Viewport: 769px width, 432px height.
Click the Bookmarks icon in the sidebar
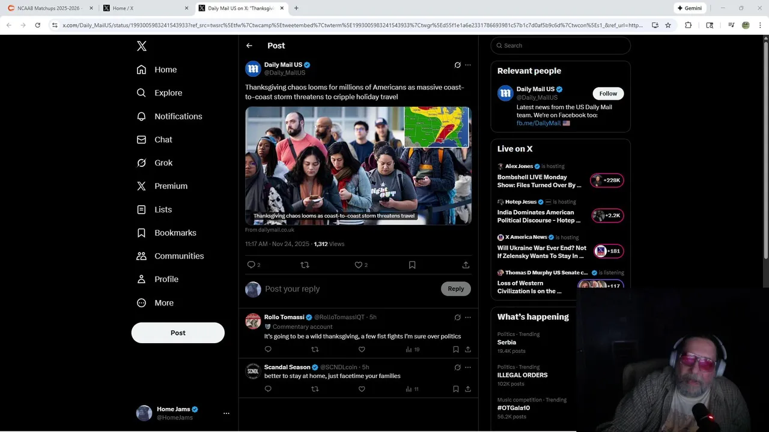pos(141,233)
